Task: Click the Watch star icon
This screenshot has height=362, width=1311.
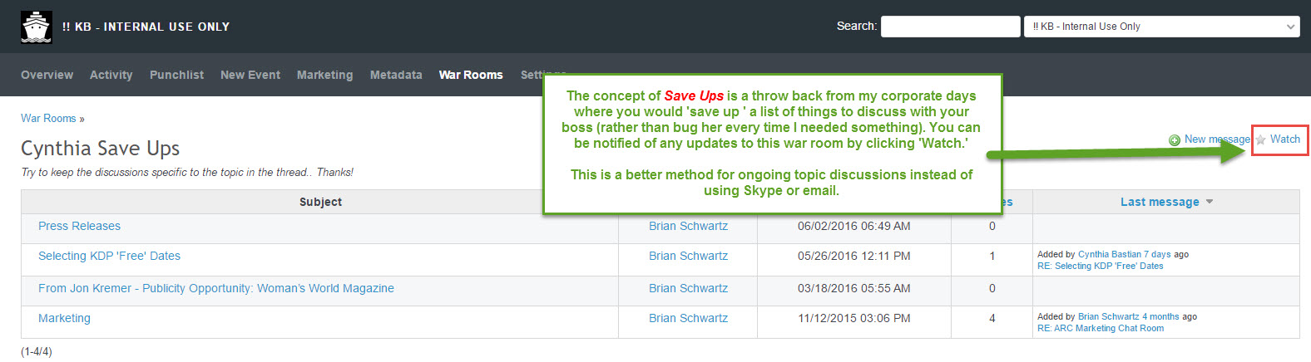Action: click(x=1261, y=139)
